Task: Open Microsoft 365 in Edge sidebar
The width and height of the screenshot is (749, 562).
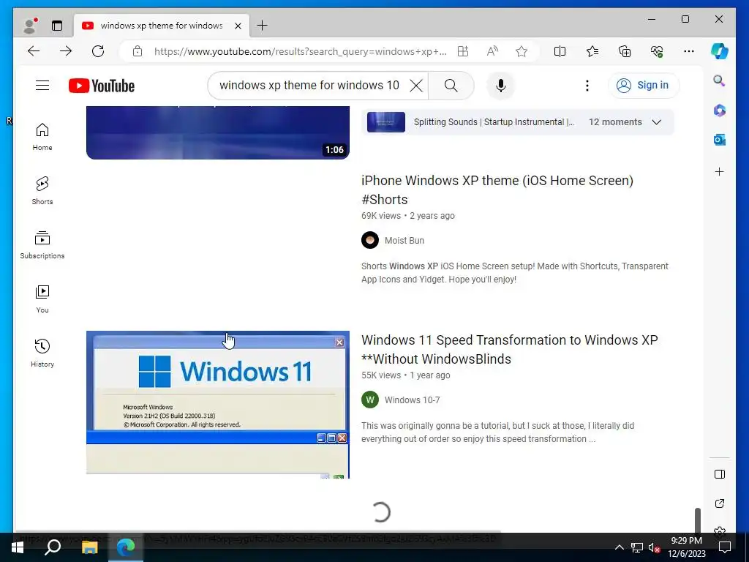Action: pyautogui.click(x=720, y=110)
